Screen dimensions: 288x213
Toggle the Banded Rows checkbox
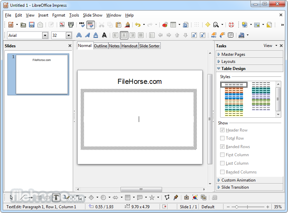pos(222,147)
